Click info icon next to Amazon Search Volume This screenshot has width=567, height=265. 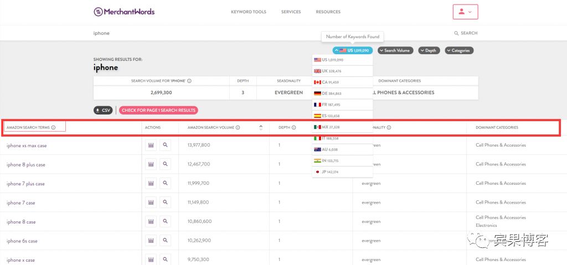[238, 128]
